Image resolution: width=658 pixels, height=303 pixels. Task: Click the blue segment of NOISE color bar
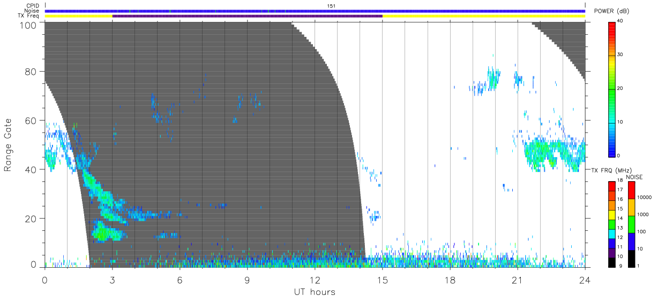[631, 241]
